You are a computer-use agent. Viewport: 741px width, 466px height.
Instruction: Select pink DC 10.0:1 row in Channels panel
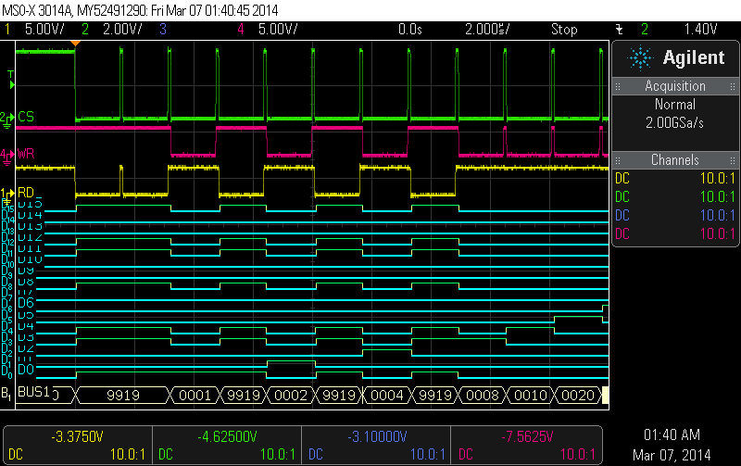[x=675, y=233]
